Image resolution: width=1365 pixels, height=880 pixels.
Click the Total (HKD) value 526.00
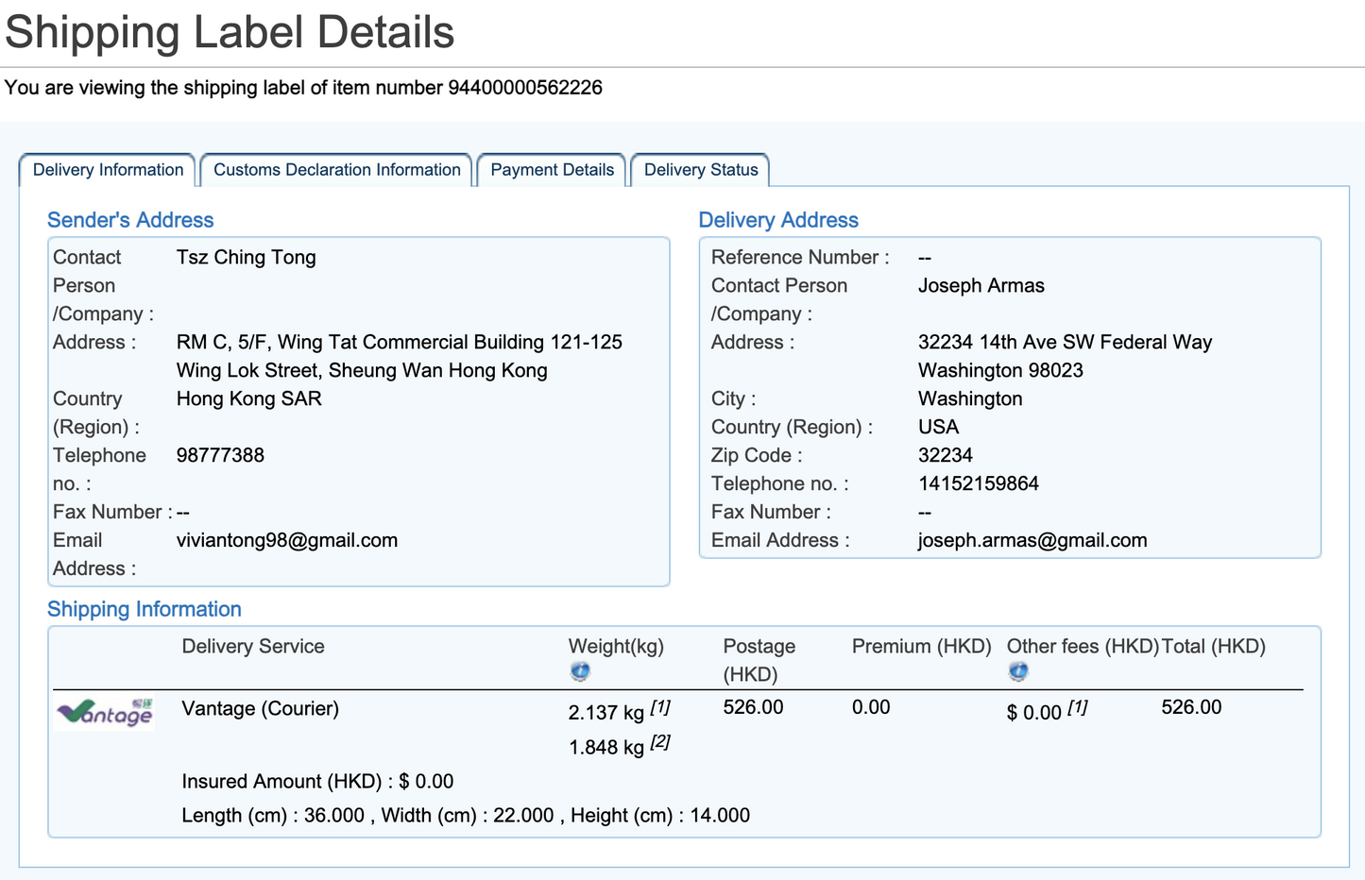coord(1190,707)
